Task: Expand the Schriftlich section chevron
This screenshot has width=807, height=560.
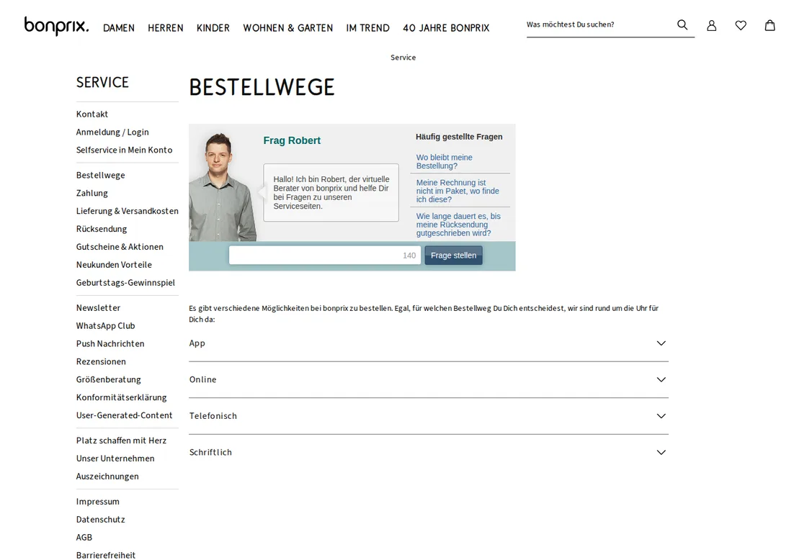Action: (661, 453)
